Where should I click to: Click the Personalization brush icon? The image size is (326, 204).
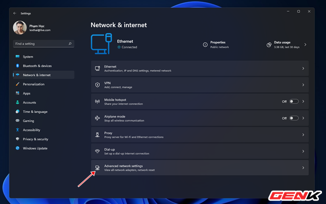(17, 84)
